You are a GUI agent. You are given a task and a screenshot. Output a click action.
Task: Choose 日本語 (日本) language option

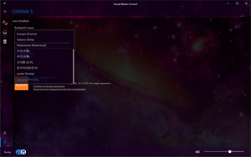pyautogui.click(x=44, y=63)
